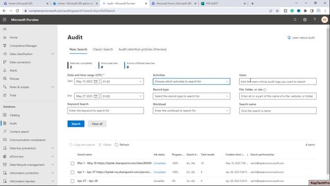Click the Search name input field
330x186 pixels.
(x=277, y=111)
